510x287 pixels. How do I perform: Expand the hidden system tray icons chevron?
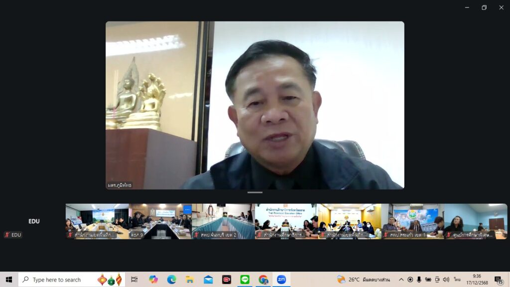[401, 280]
